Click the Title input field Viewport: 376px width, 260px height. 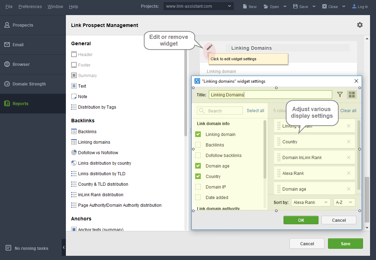tap(270, 95)
